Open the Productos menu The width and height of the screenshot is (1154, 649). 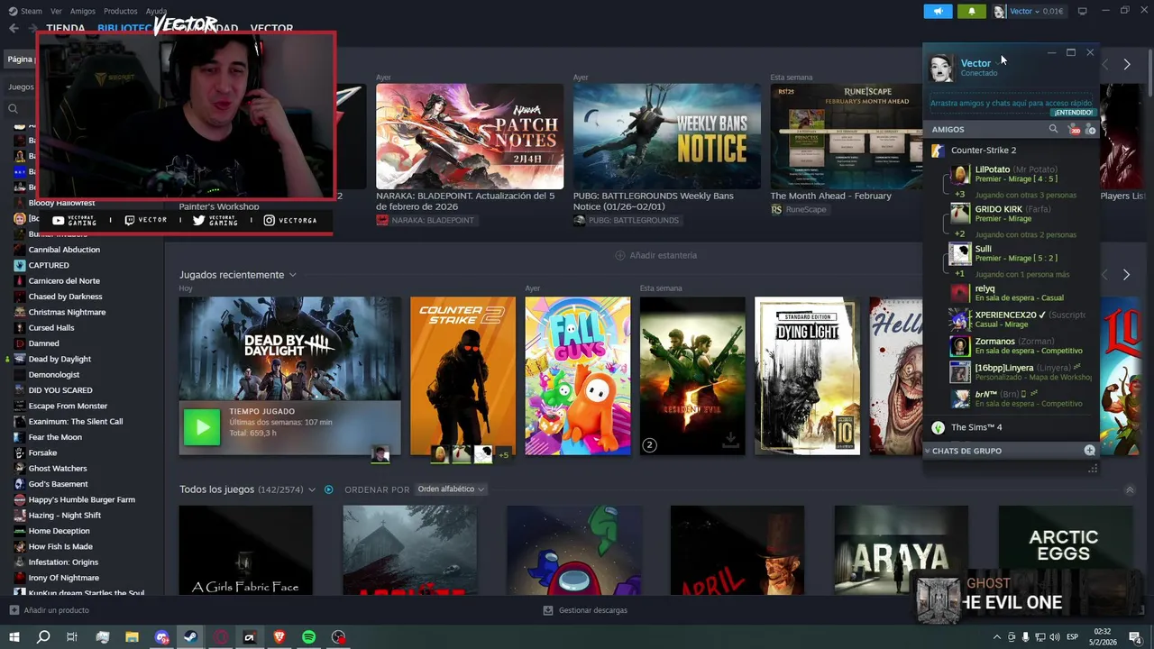120,11
